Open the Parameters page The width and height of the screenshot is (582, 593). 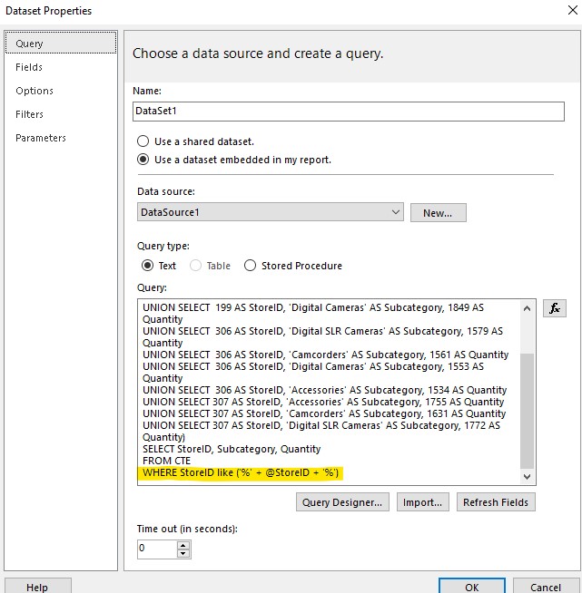41,138
